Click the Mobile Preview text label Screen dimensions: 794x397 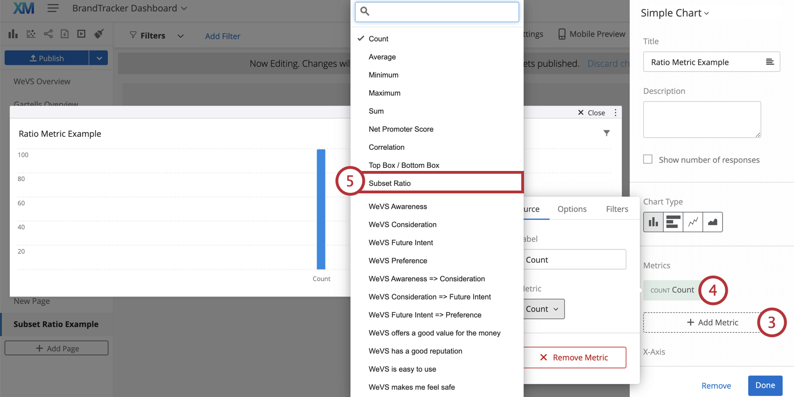click(x=597, y=34)
